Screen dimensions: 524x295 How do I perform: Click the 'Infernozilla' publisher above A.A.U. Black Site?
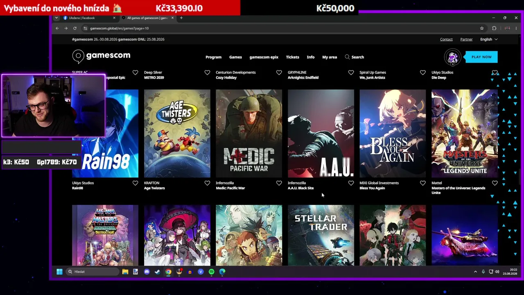click(x=297, y=183)
